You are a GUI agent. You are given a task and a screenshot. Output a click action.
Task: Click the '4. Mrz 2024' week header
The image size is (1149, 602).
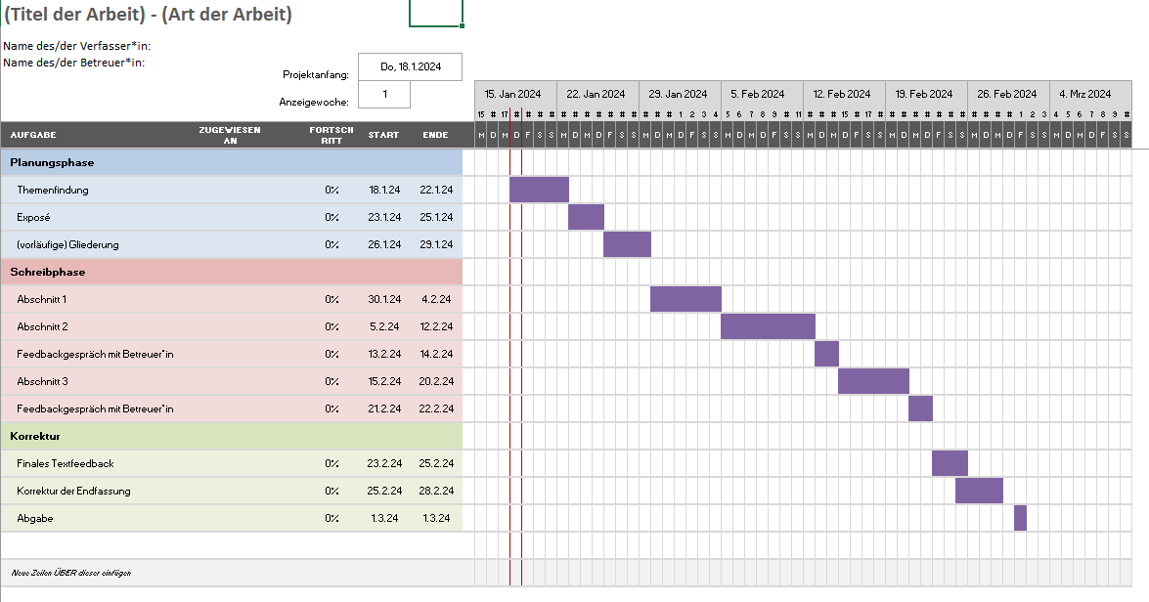click(x=1085, y=94)
